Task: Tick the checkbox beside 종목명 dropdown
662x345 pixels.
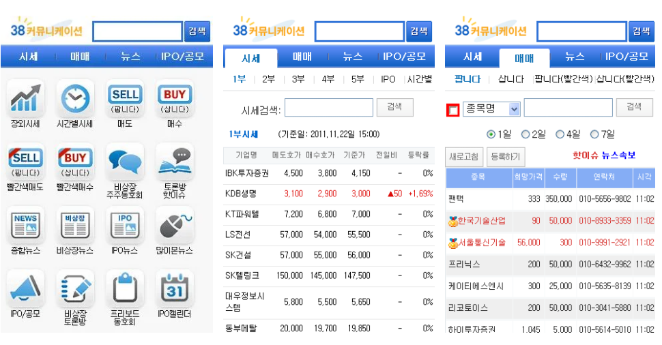Action: tap(453, 110)
